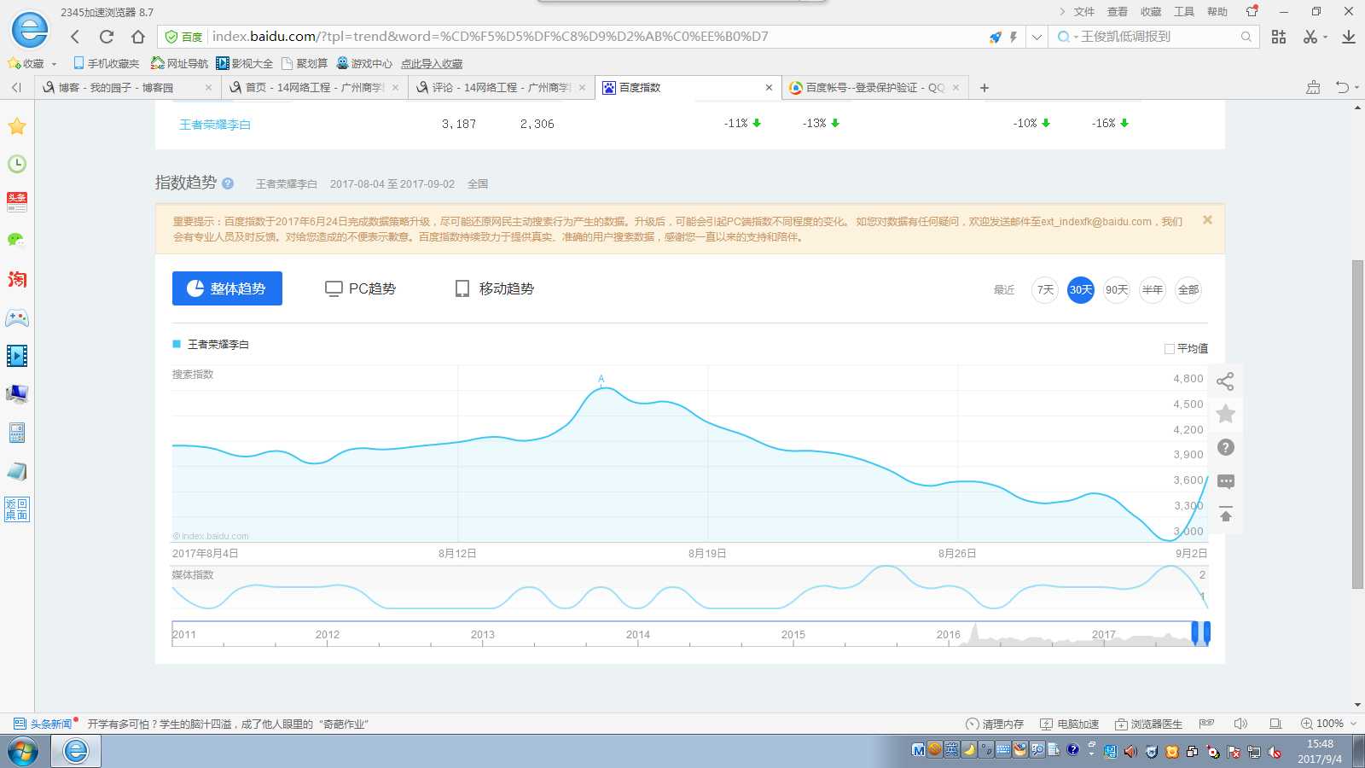Click 清理内存 in status bar
Screen dimensions: 1365x768
click(995, 724)
